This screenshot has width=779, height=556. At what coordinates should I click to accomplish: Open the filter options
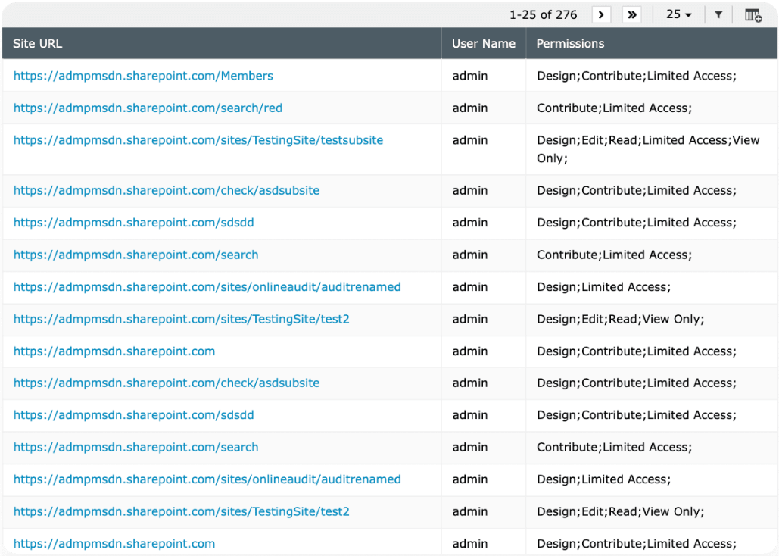click(x=718, y=14)
